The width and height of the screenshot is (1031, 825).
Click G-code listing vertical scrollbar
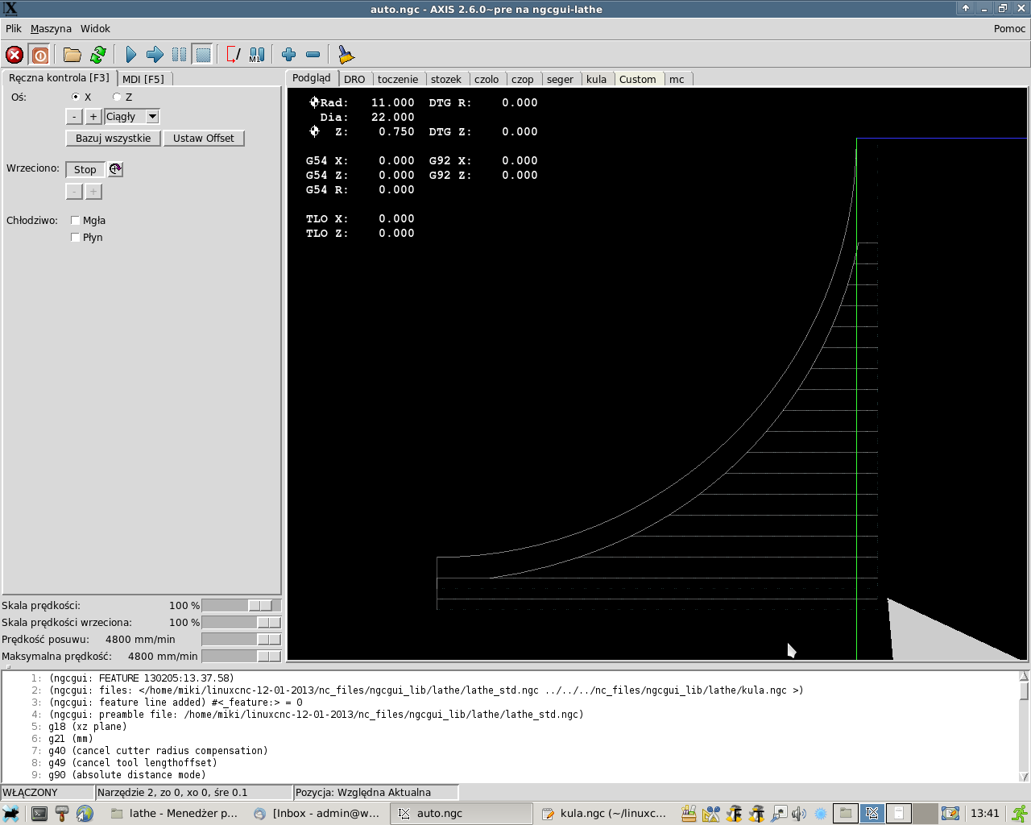pyautogui.click(x=1024, y=727)
